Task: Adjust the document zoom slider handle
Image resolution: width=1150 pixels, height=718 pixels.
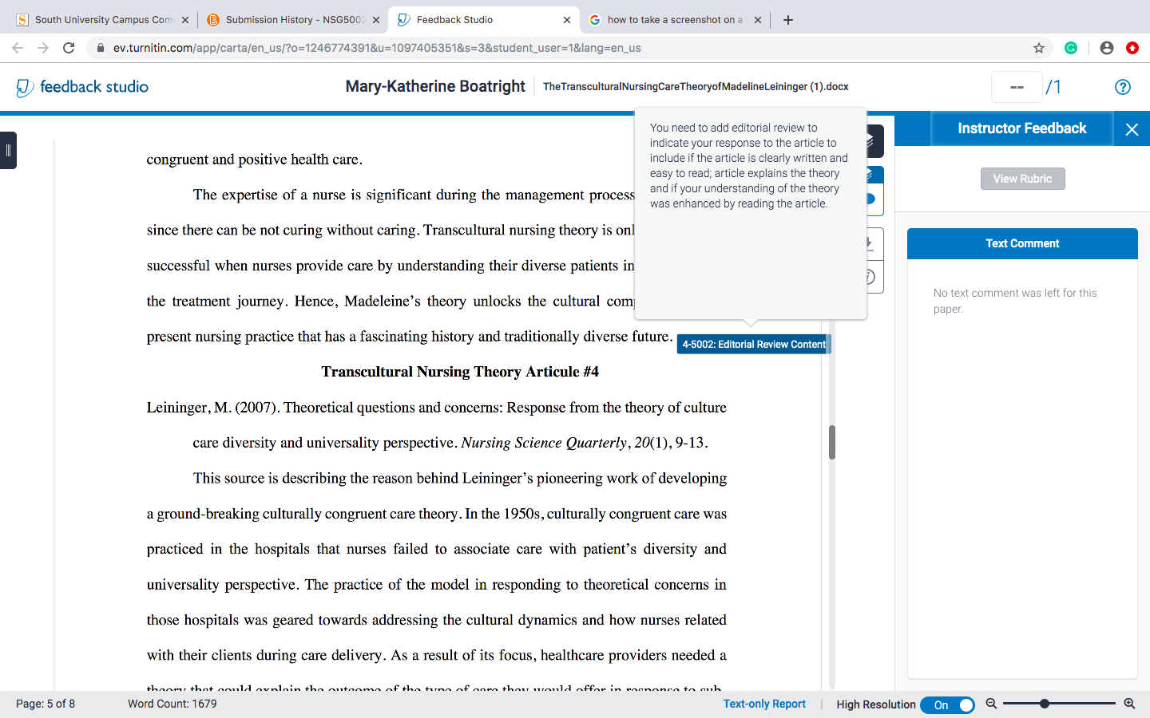Action: [x=1044, y=704]
